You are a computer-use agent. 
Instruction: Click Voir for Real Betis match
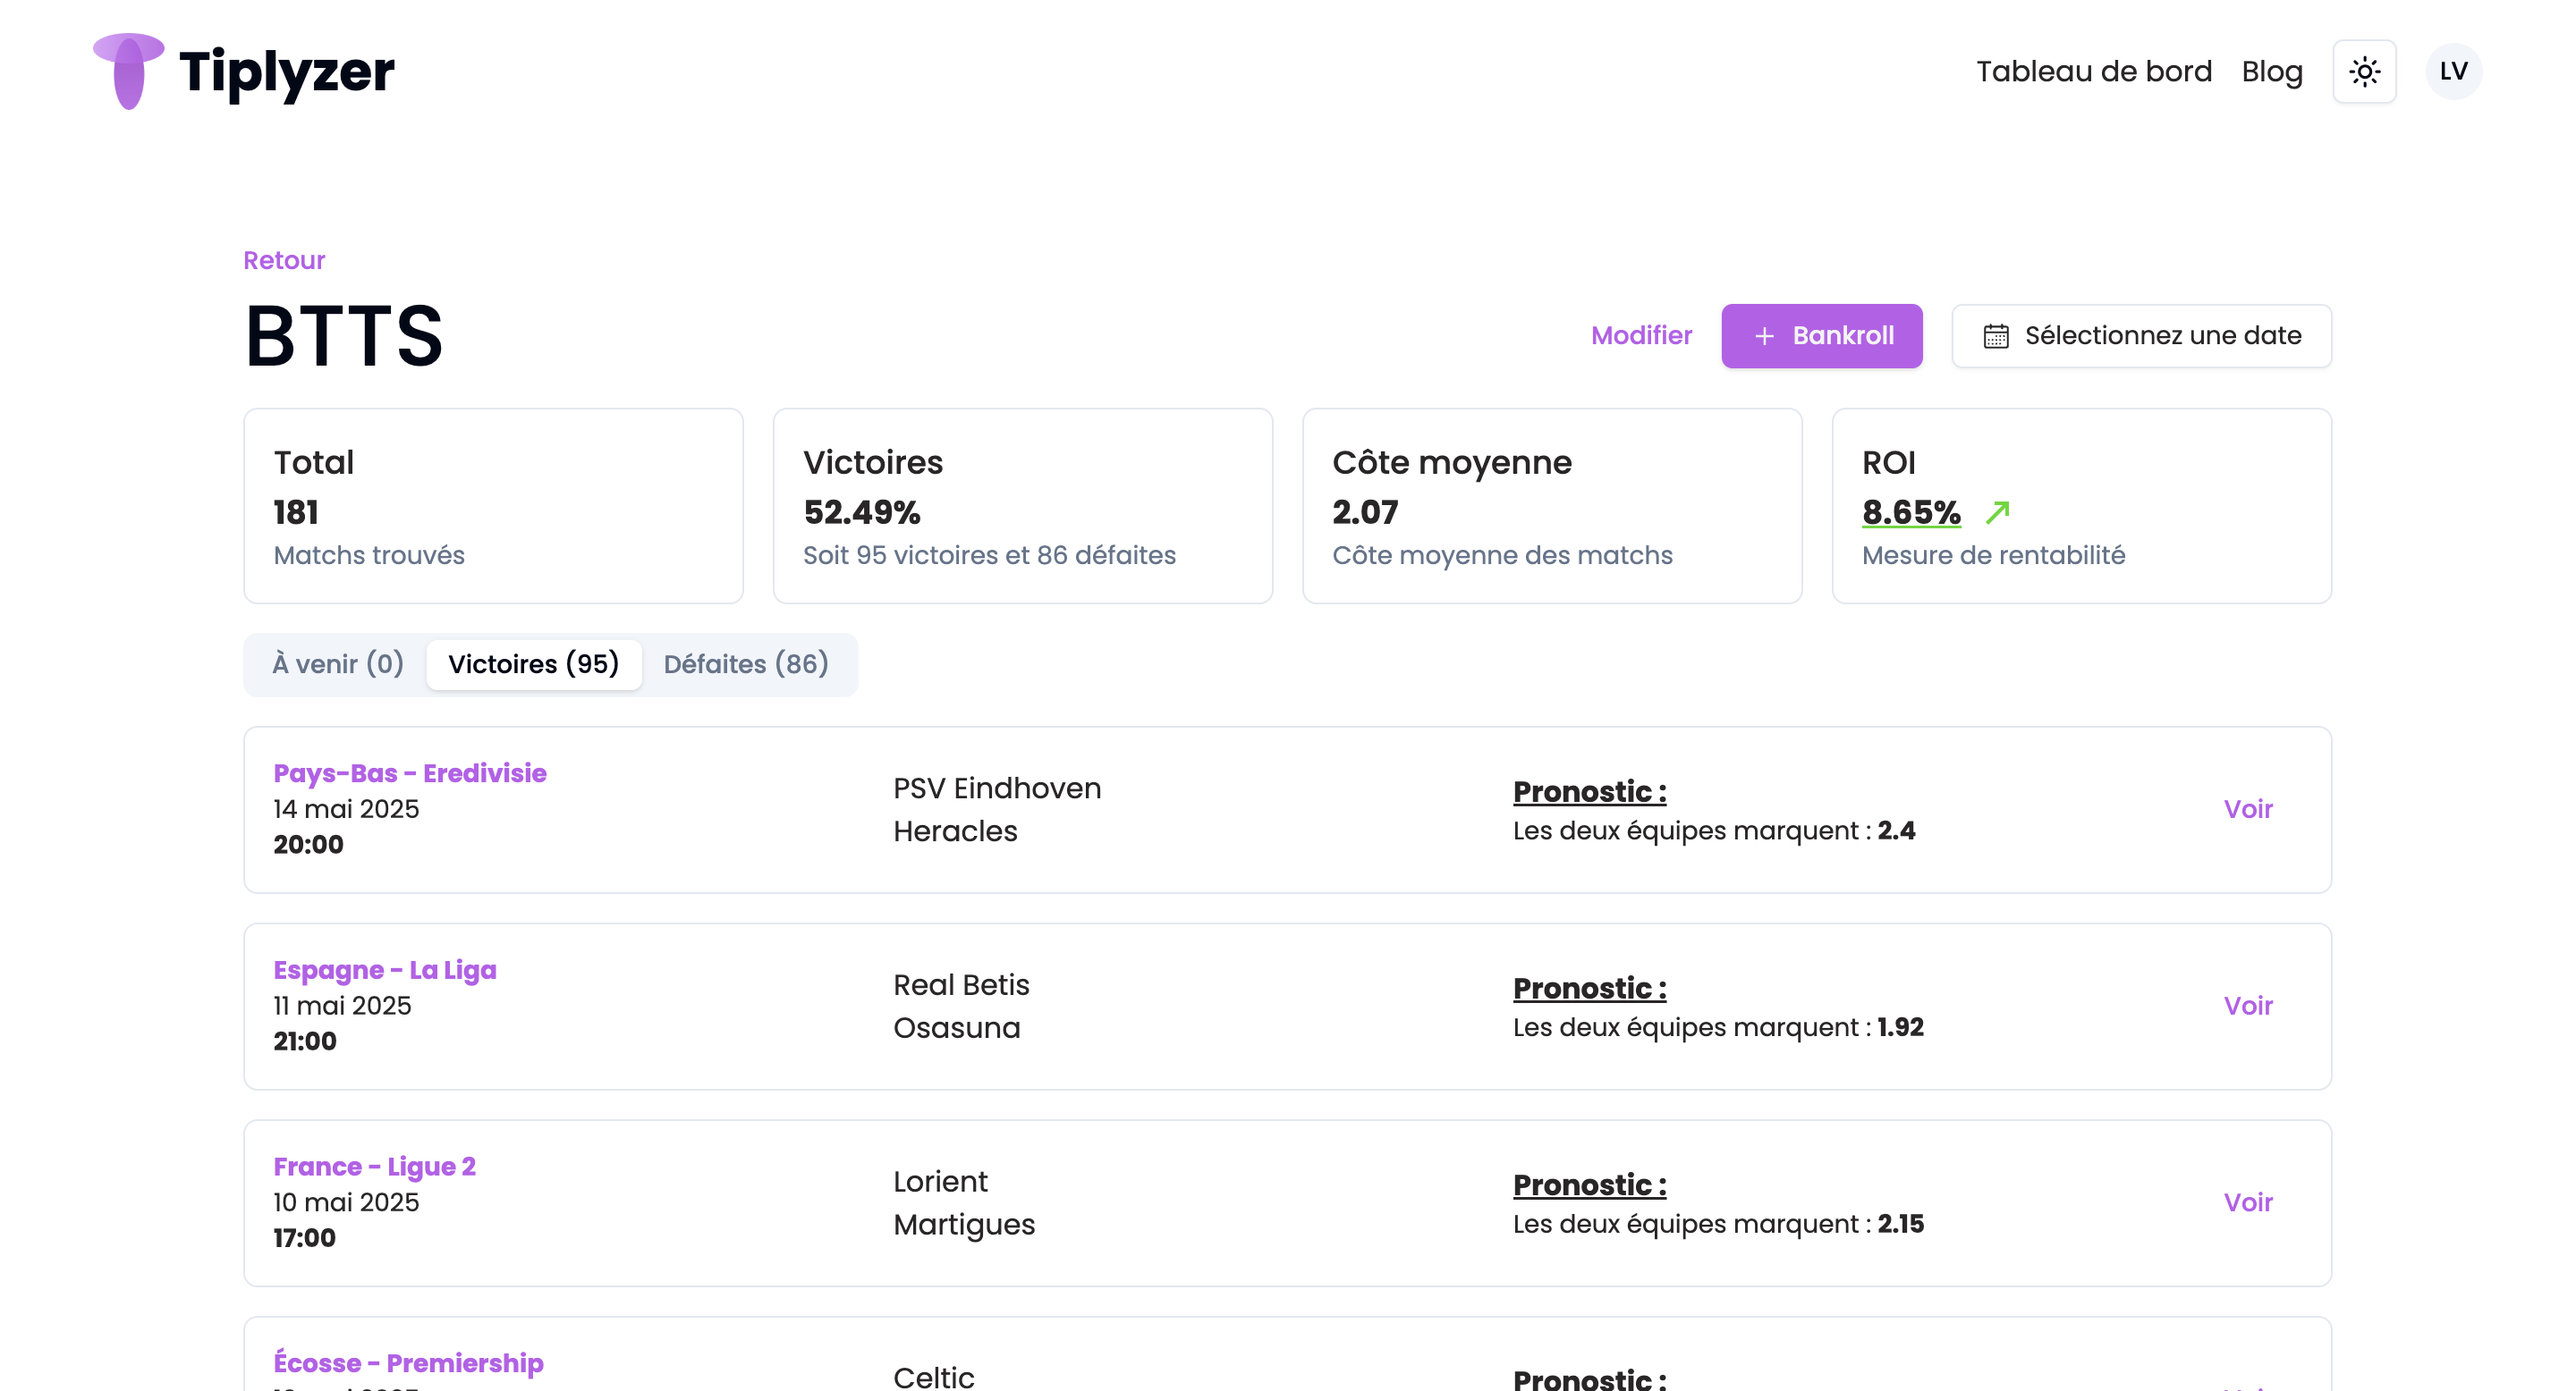pos(2247,1007)
